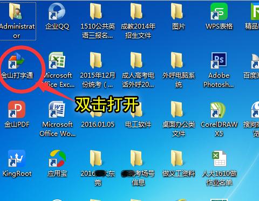Image resolution: width=259 pixels, height=201 pixels.
Task: Launch the 应用宝 shortcut
Action: tap(57, 158)
